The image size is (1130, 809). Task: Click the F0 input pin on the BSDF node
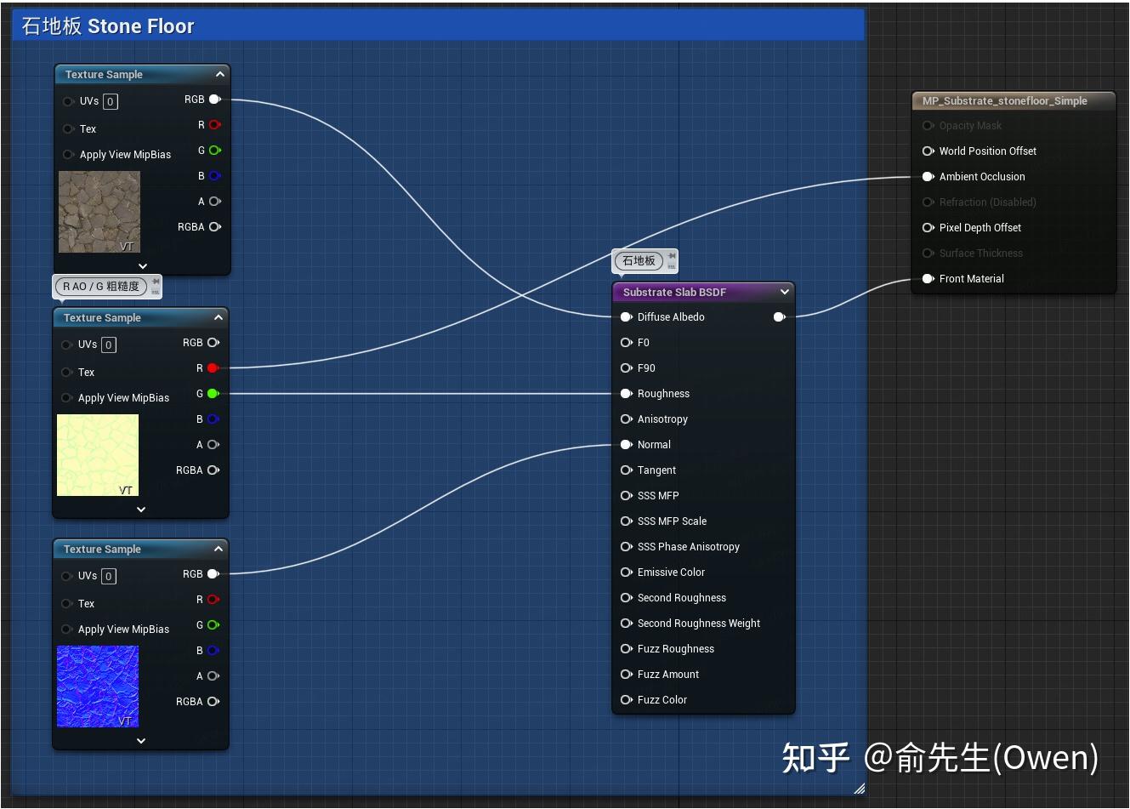point(626,342)
